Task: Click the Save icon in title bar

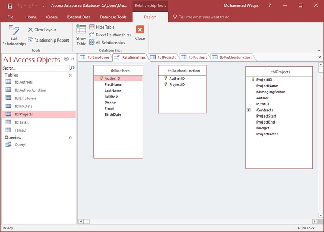Action: coord(6,6)
